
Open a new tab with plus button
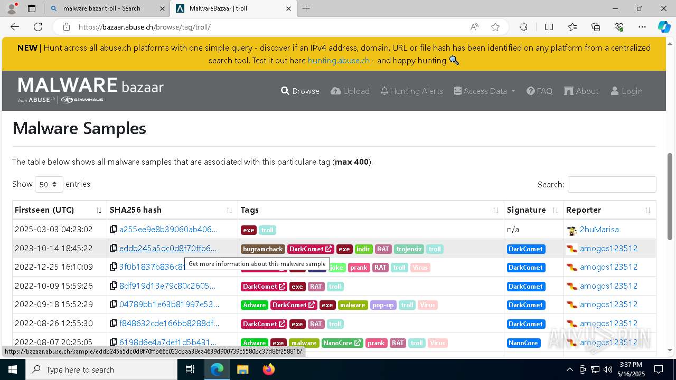(x=306, y=8)
